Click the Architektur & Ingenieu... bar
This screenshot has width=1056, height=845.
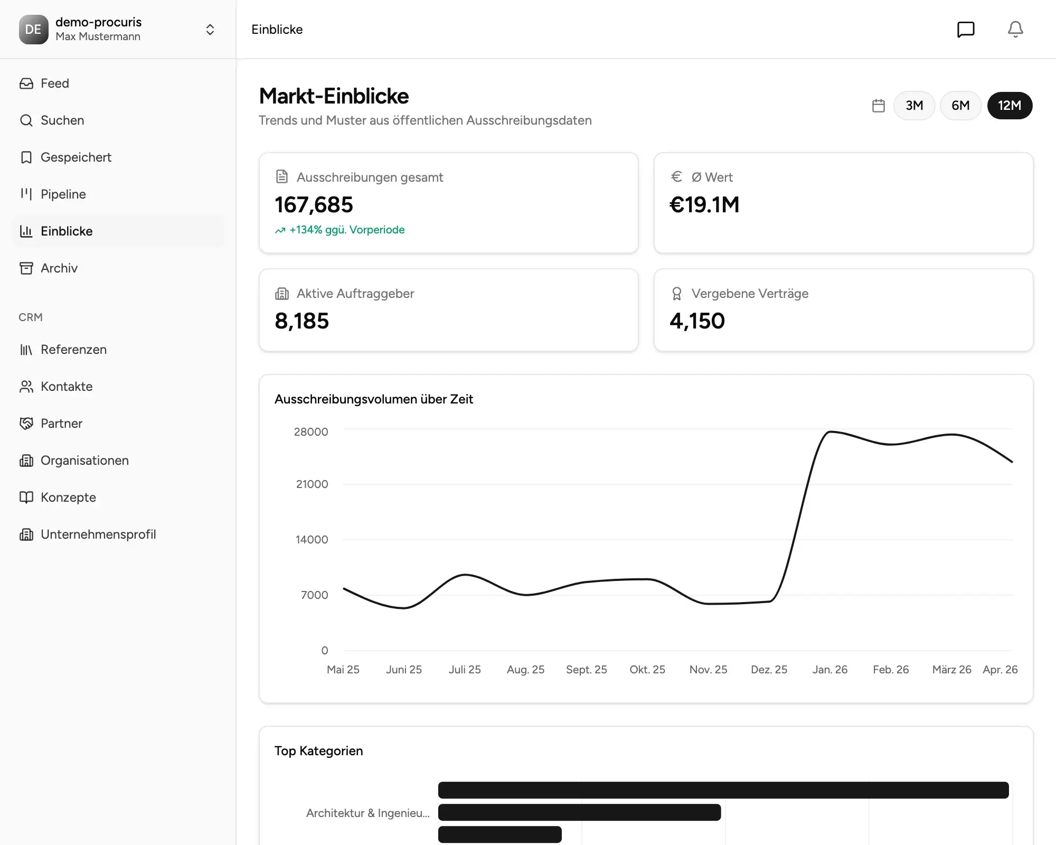(579, 812)
